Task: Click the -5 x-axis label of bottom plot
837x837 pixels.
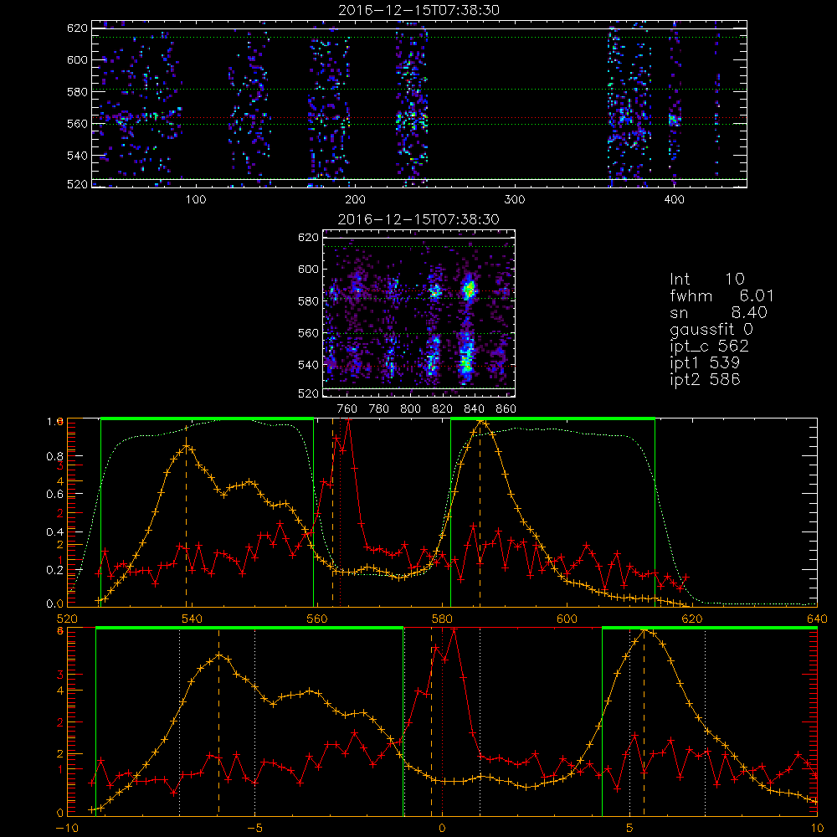Action: pos(254,828)
